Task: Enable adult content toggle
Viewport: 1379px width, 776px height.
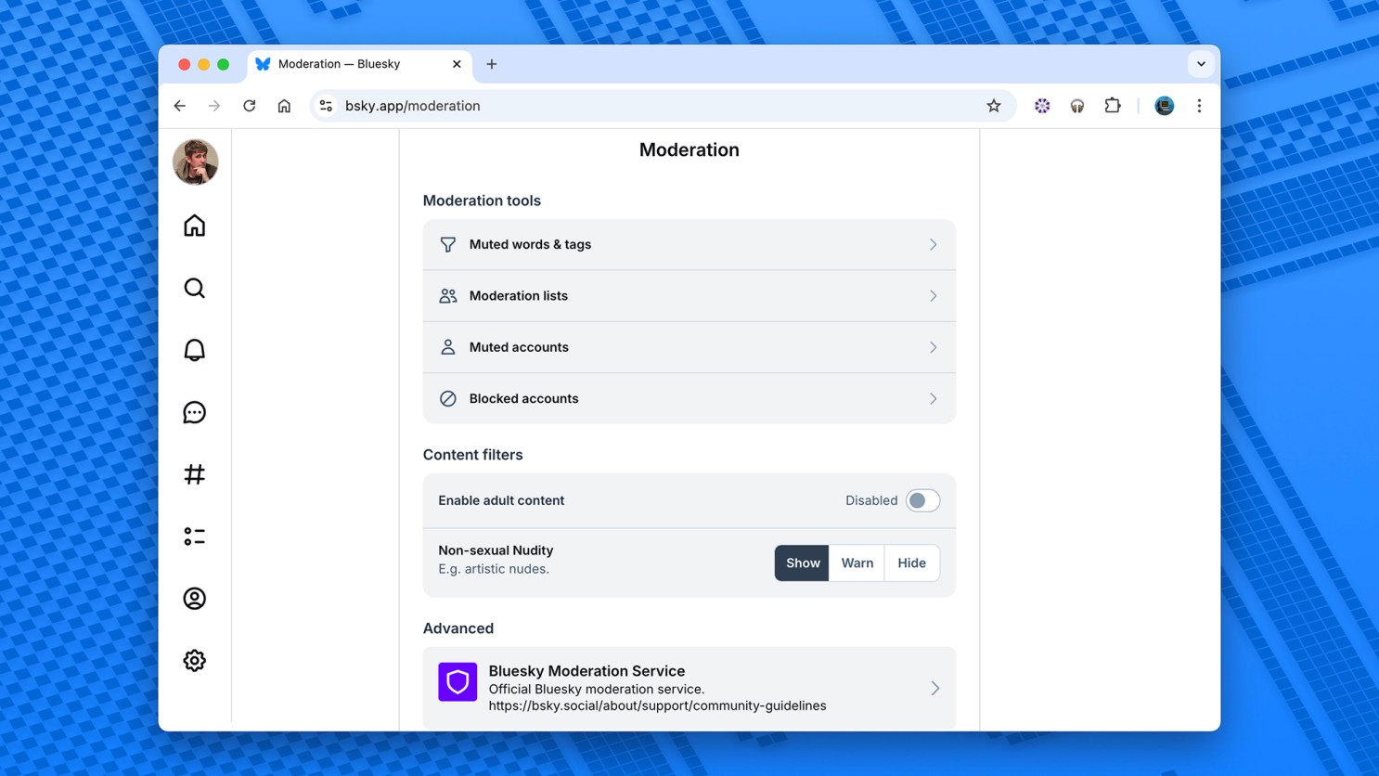Action: (x=921, y=500)
